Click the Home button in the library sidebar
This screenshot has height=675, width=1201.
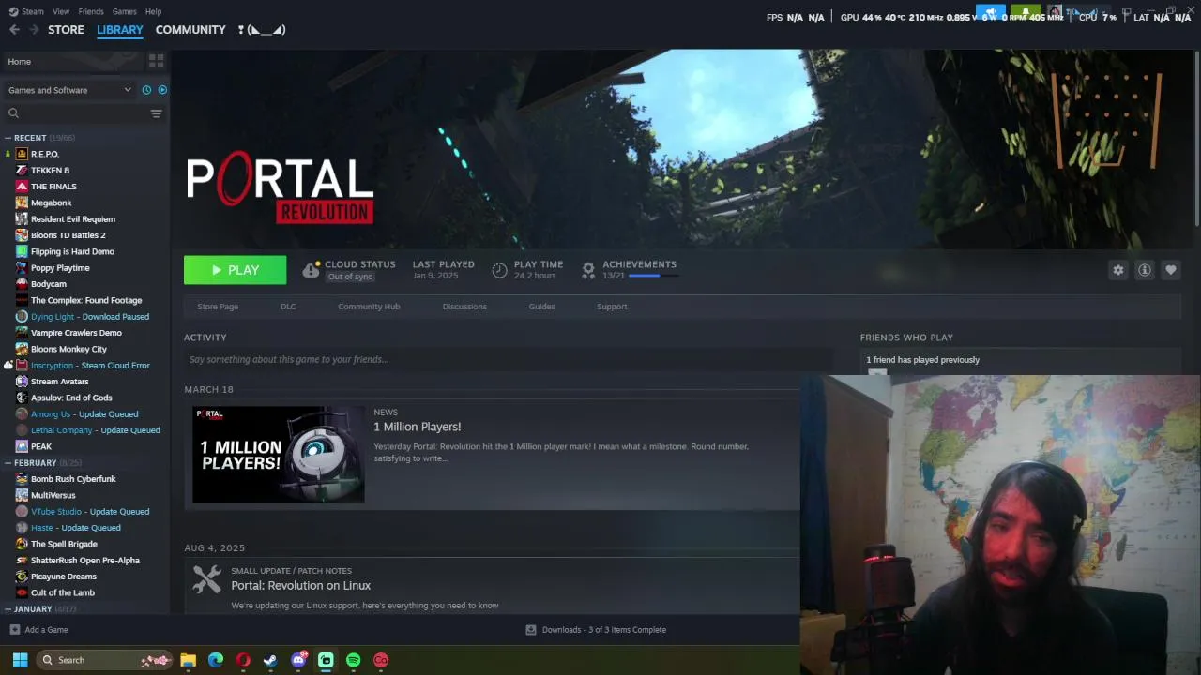73,62
